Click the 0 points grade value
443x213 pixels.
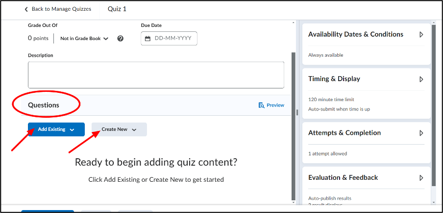tap(38, 38)
